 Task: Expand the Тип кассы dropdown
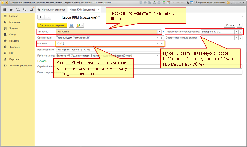(159, 32)
